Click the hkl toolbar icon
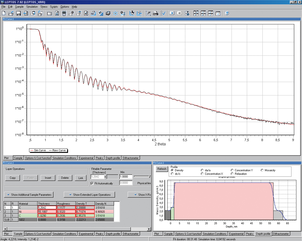 (93, 13)
